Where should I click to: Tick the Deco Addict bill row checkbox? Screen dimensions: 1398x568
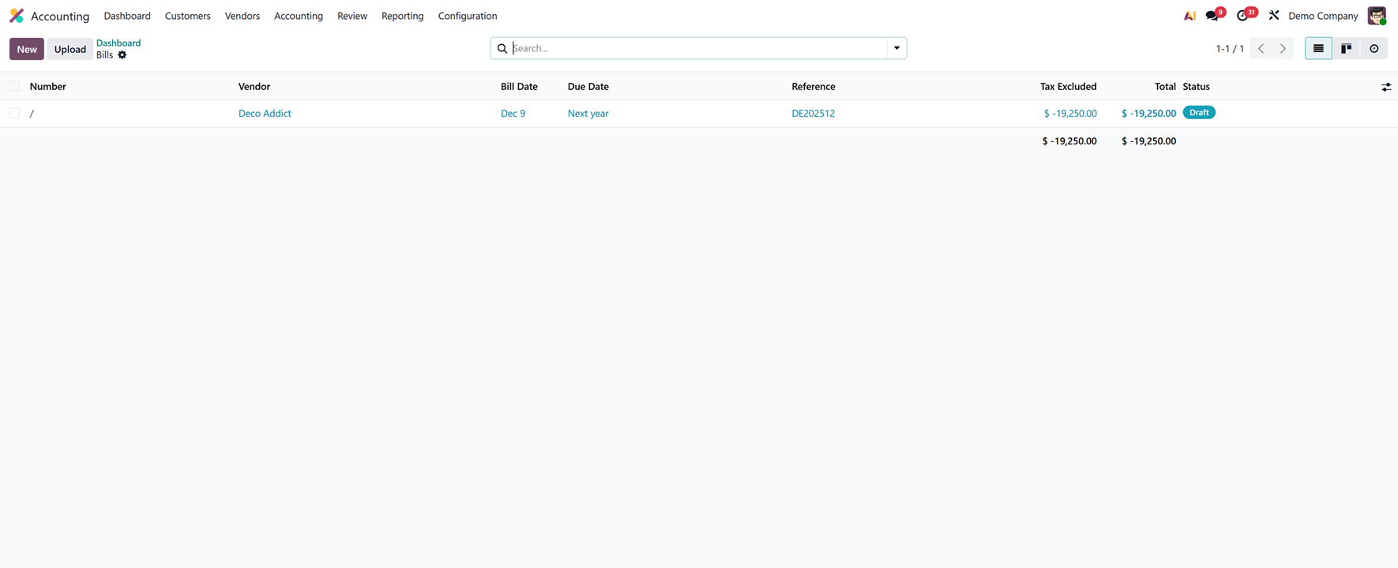(x=14, y=113)
